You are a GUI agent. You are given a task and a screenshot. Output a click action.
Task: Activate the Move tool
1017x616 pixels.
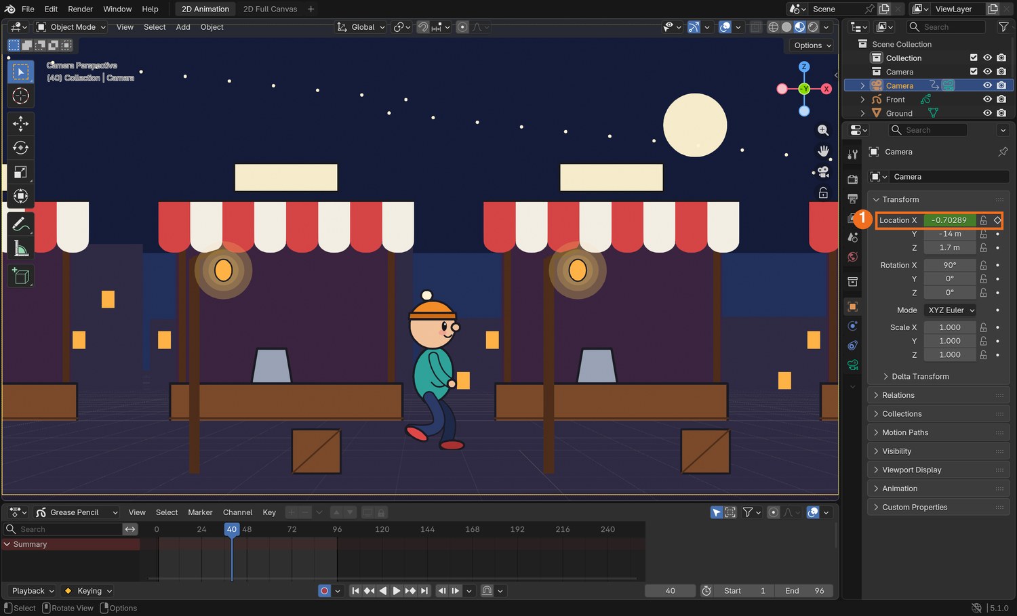(x=20, y=123)
